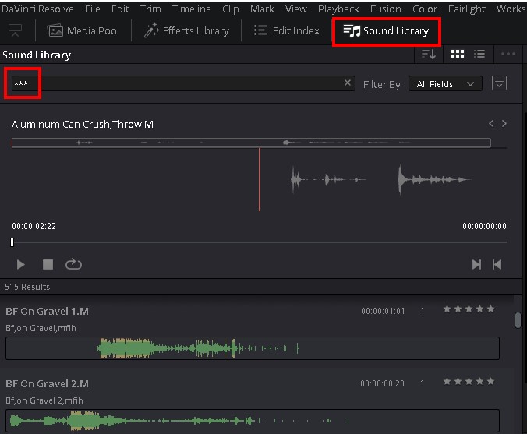The image size is (527, 434).
Task: Jump to the previous marker icon
Action: (x=497, y=265)
